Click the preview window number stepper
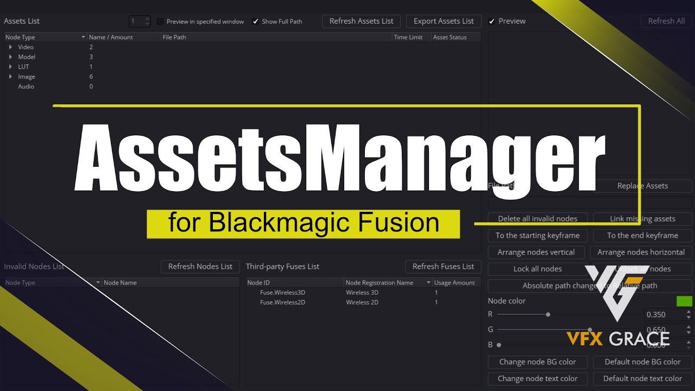This screenshot has height=391, width=695. point(147,22)
